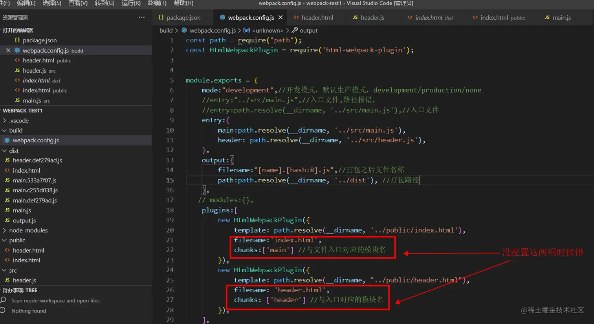Image resolution: width=594 pixels, height=324 pixels.
Task: Click line number 21 in the gutter
Action: click(x=170, y=240)
